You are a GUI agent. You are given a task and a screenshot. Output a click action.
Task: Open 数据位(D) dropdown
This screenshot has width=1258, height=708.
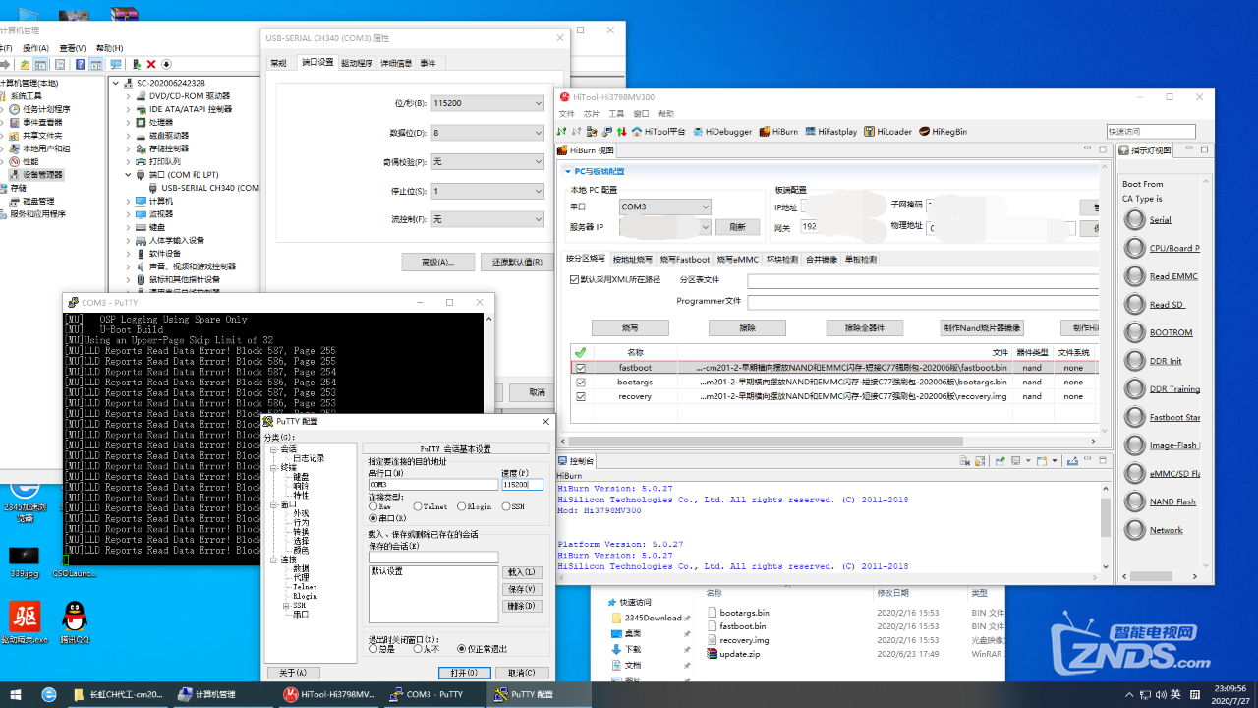click(486, 133)
